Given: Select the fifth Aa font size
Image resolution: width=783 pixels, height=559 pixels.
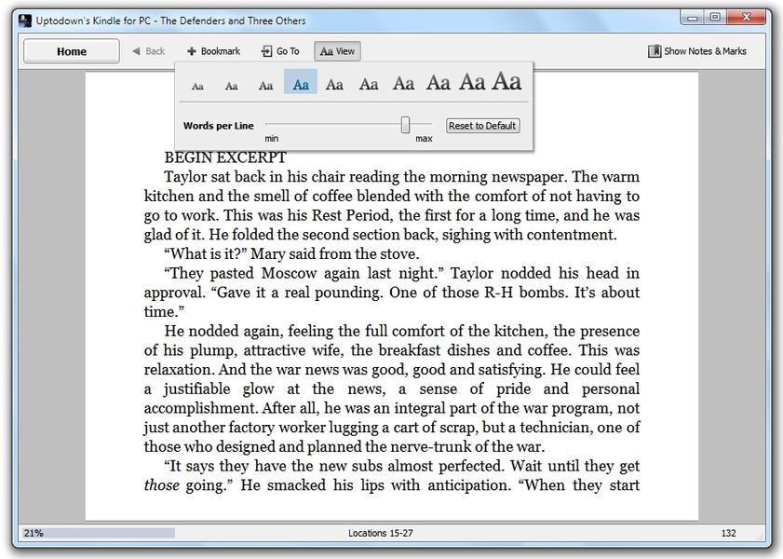Looking at the screenshot, I should 334,84.
